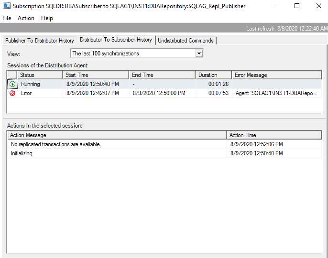Screen dimensions: 328x258
Task: Open the Action menu
Action: point(26,18)
